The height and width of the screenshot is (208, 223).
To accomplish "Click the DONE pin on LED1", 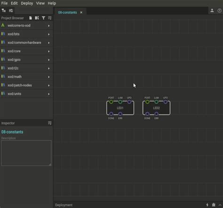I will [111, 114].
